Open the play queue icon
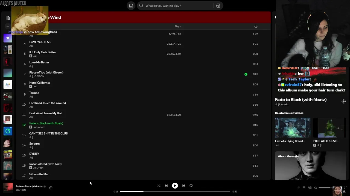350x196 pixels. [x=304, y=188]
